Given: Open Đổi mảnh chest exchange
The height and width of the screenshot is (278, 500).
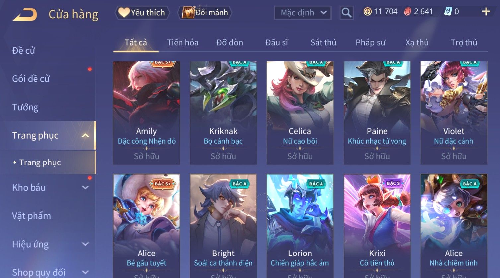Looking at the screenshot, I should tap(205, 13).
